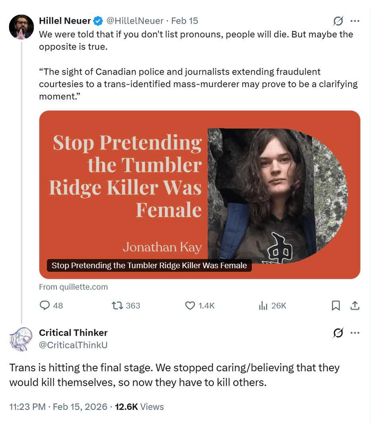This screenshot has width=371, height=423.
Task: Click the From quillette.com source link
Action: click(73, 287)
